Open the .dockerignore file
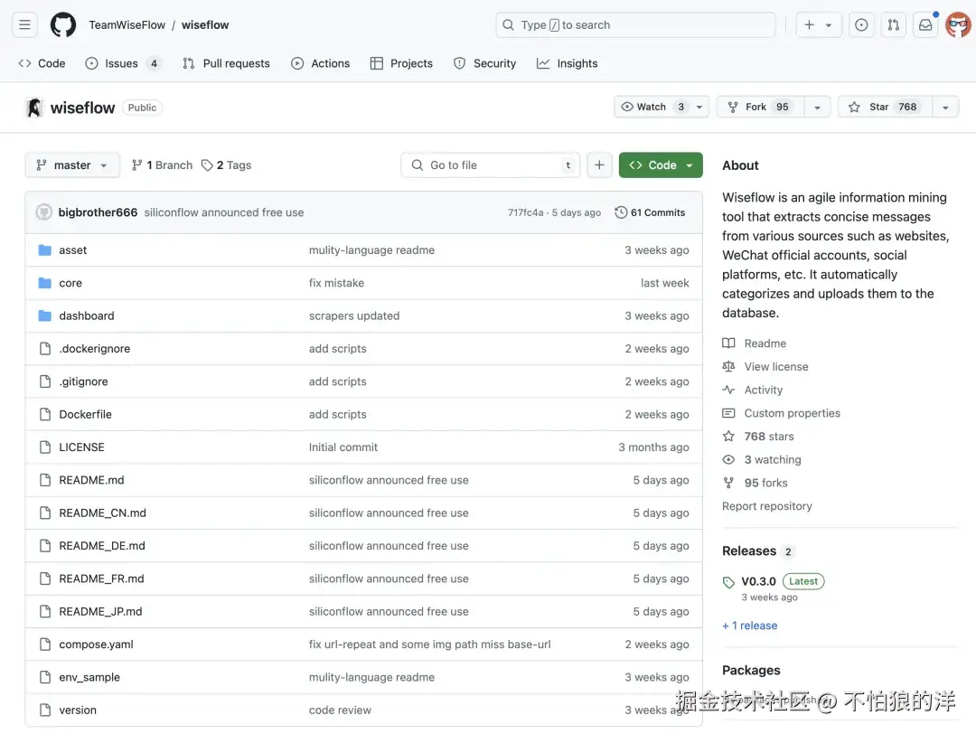The image size is (976, 734). (x=95, y=349)
